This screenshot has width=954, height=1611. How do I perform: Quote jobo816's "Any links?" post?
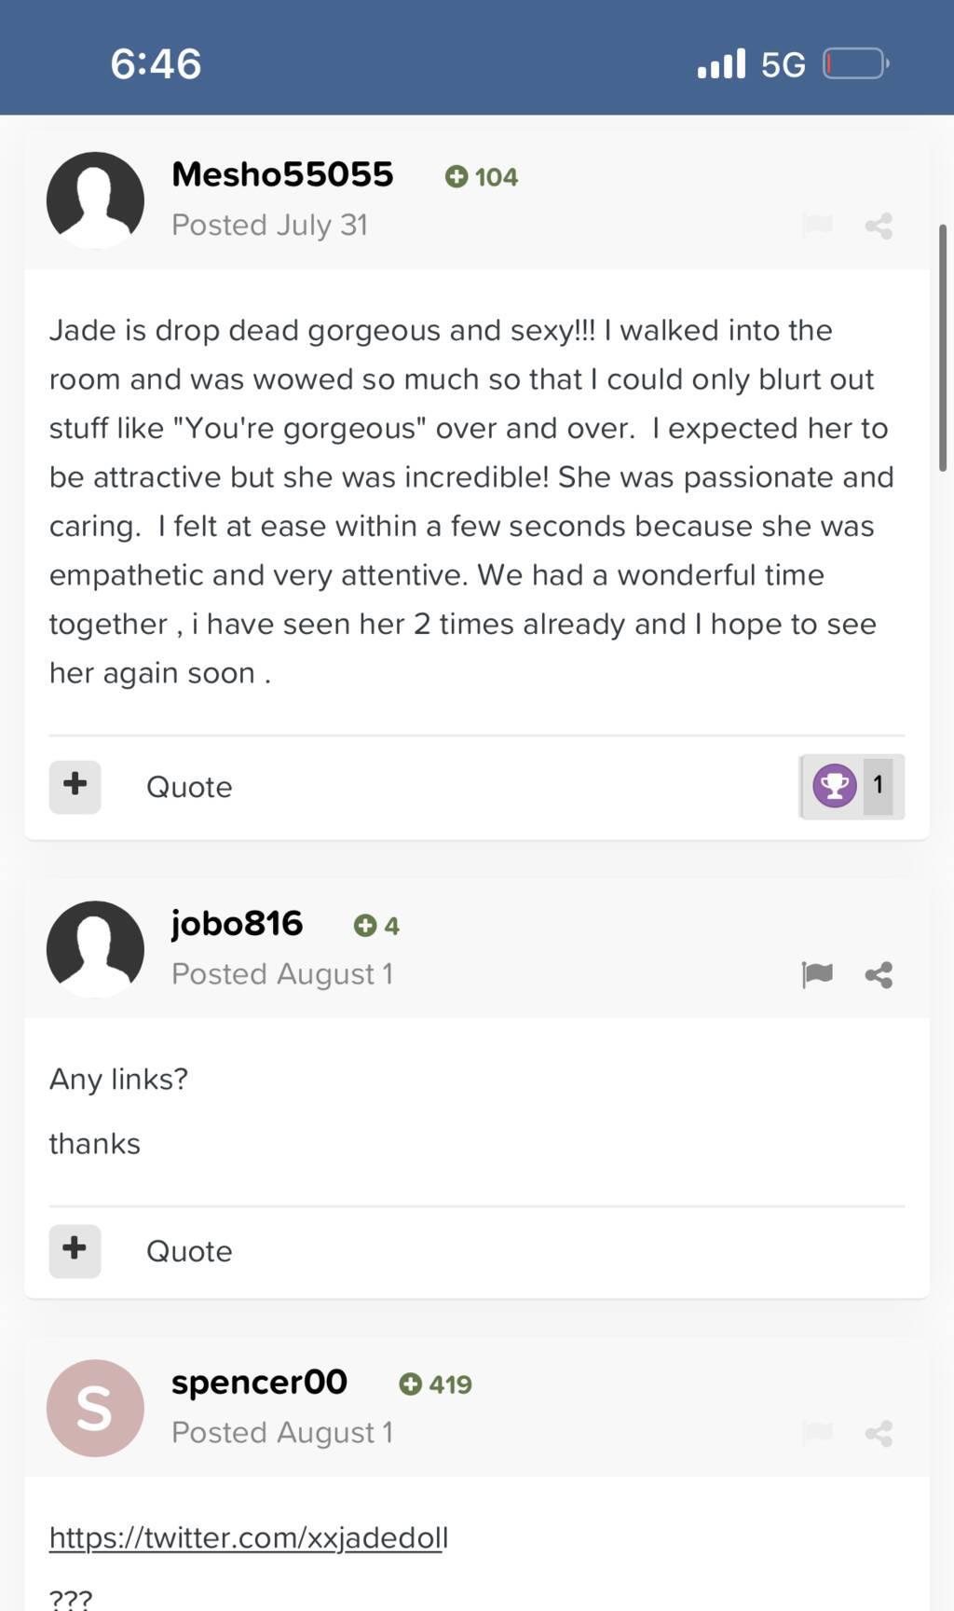click(189, 1251)
